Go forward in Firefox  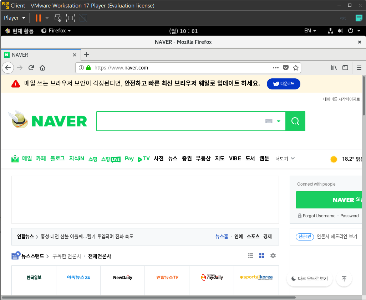pyautogui.click(x=20, y=68)
